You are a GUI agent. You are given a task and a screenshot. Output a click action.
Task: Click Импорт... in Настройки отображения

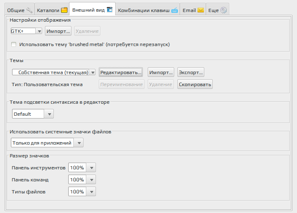58,31
